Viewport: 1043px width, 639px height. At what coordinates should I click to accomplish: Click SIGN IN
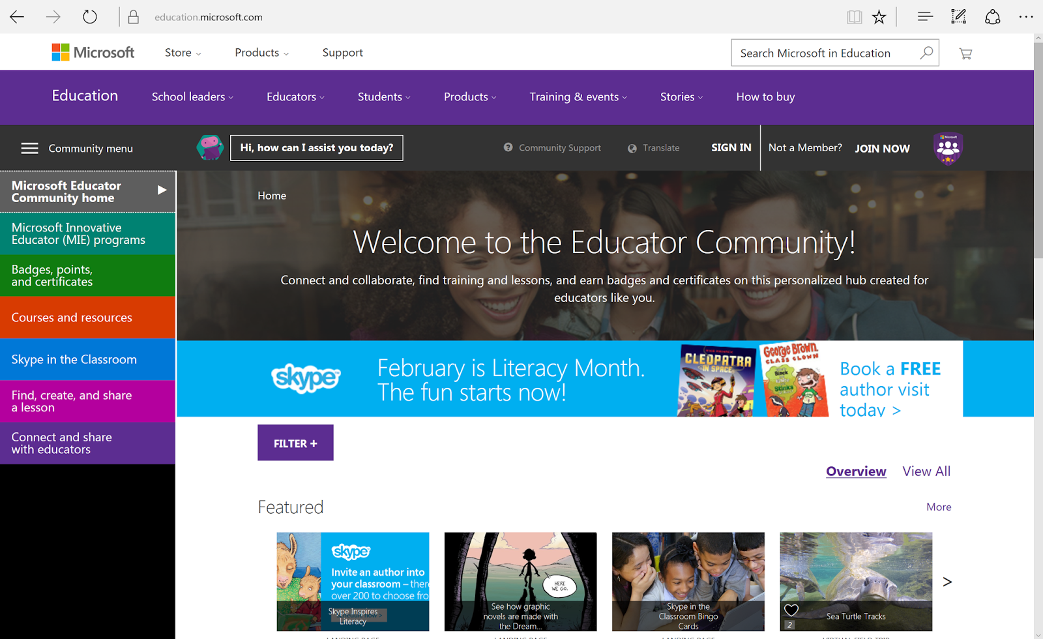click(x=731, y=147)
